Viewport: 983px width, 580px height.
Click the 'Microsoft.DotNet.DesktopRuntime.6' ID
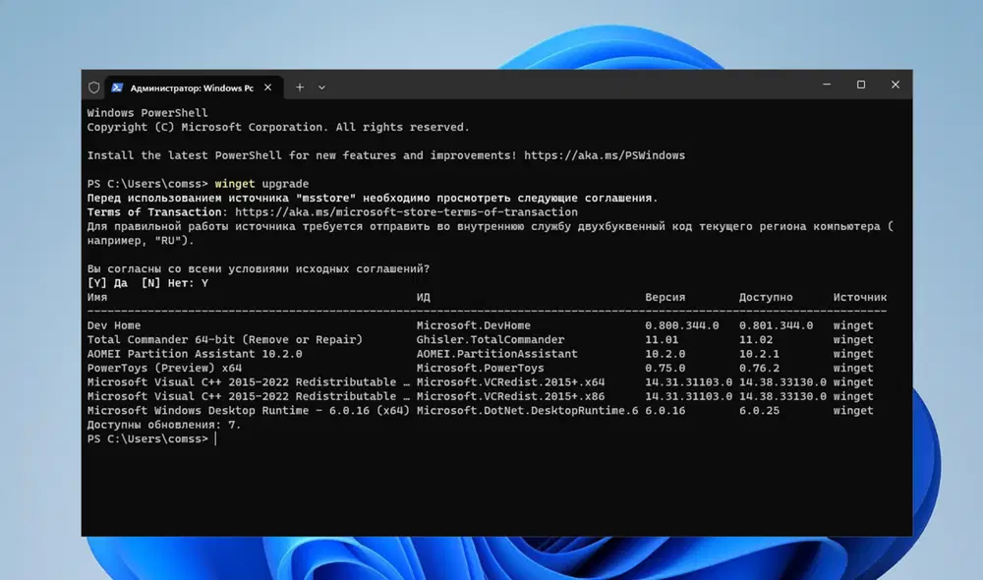coord(527,411)
